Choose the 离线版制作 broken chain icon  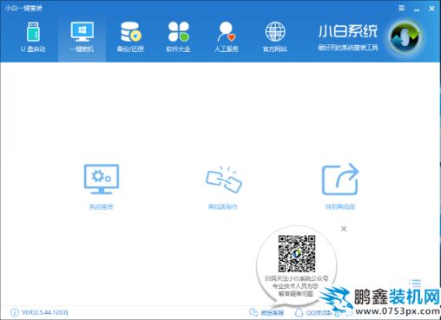pyautogui.click(x=224, y=180)
